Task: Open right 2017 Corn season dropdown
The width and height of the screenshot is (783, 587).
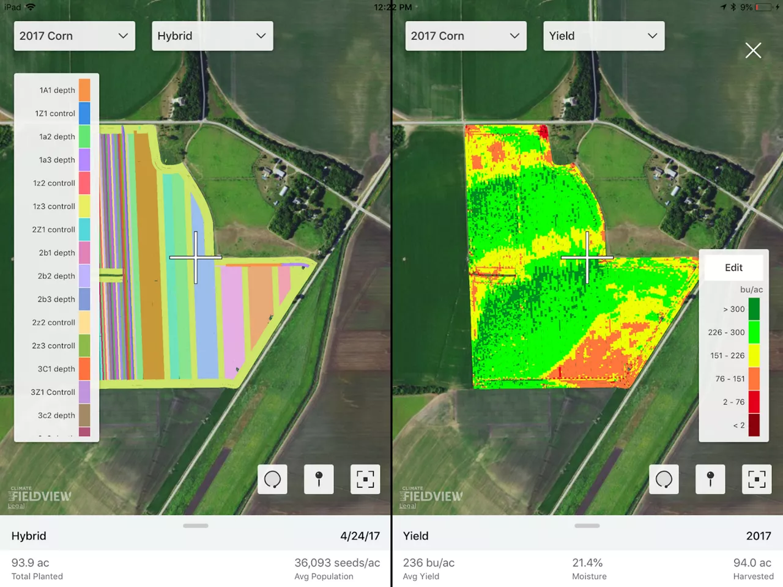Action: [466, 36]
